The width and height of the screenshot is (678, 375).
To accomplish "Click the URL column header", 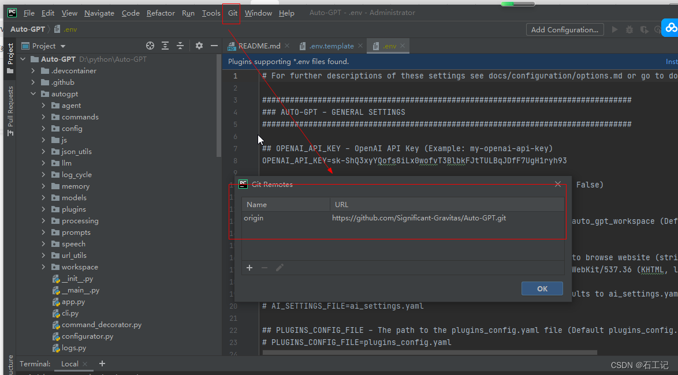I will tap(447, 204).
